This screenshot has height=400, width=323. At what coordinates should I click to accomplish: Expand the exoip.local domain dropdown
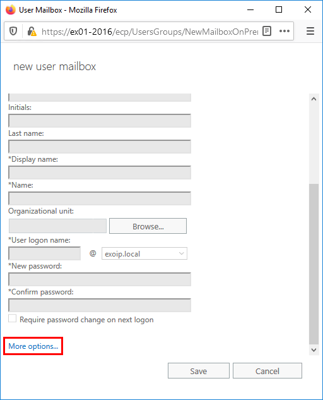click(x=144, y=253)
